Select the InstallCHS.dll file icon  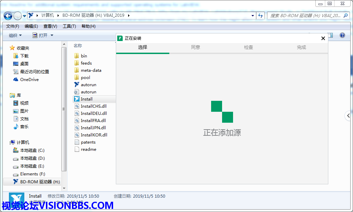coord(77,106)
